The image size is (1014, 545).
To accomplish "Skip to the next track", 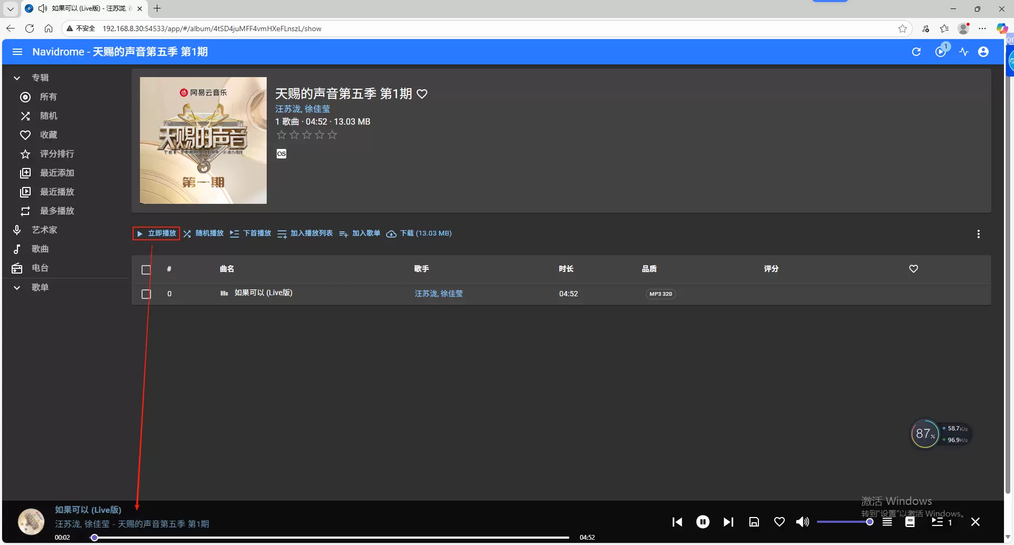I will point(728,522).
